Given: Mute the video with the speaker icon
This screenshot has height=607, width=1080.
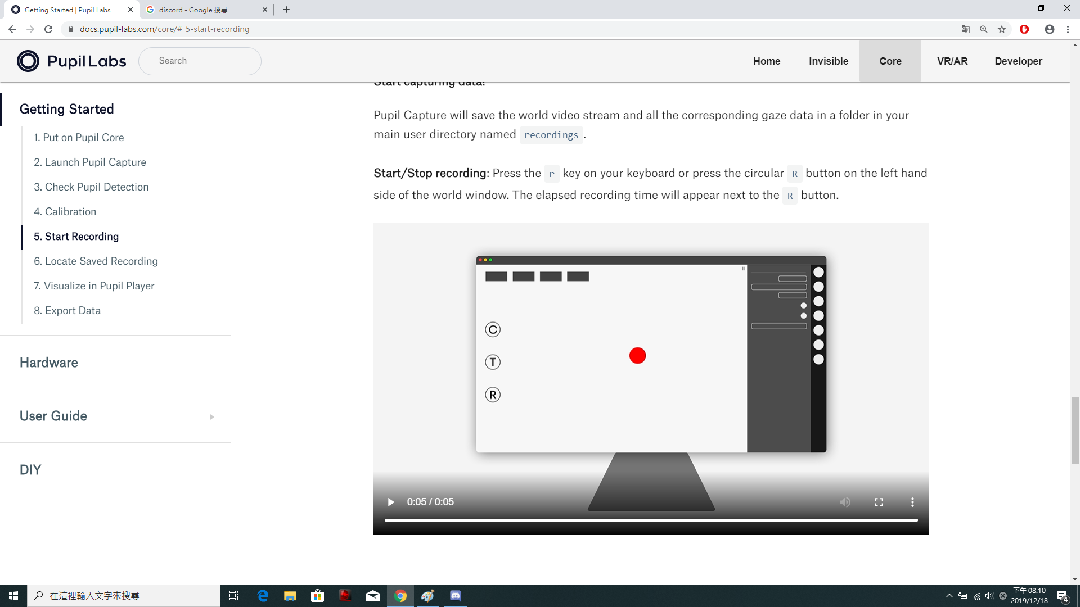Looking at the screenshot, I should pos(845,502).
